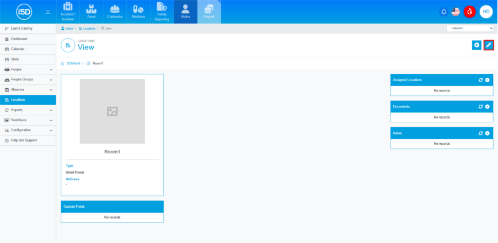Image resolution: width=498 pixels, height=243 pixels.
Task: Toggle the hamburger sidebar menu icon
Action: [48, 12]
